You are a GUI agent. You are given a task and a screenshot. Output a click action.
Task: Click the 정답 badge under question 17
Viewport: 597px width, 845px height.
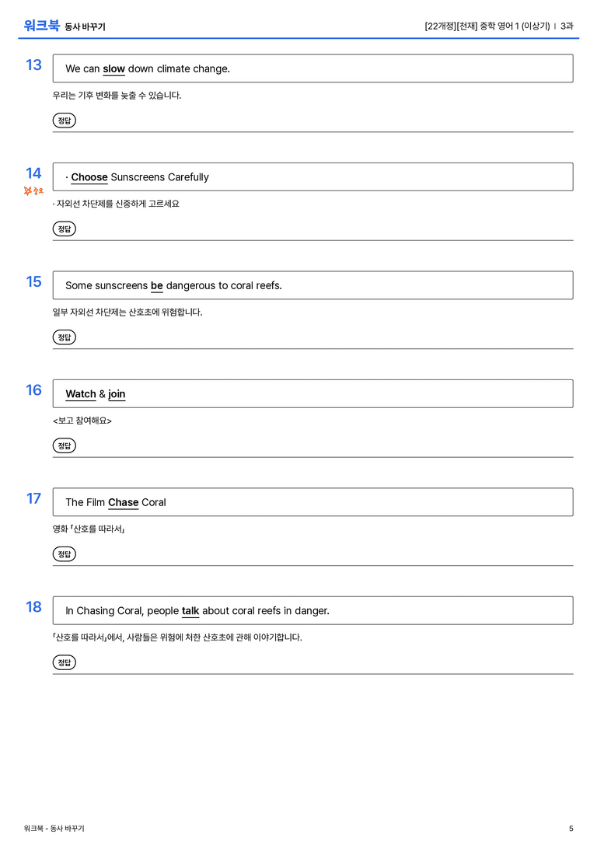64,553
